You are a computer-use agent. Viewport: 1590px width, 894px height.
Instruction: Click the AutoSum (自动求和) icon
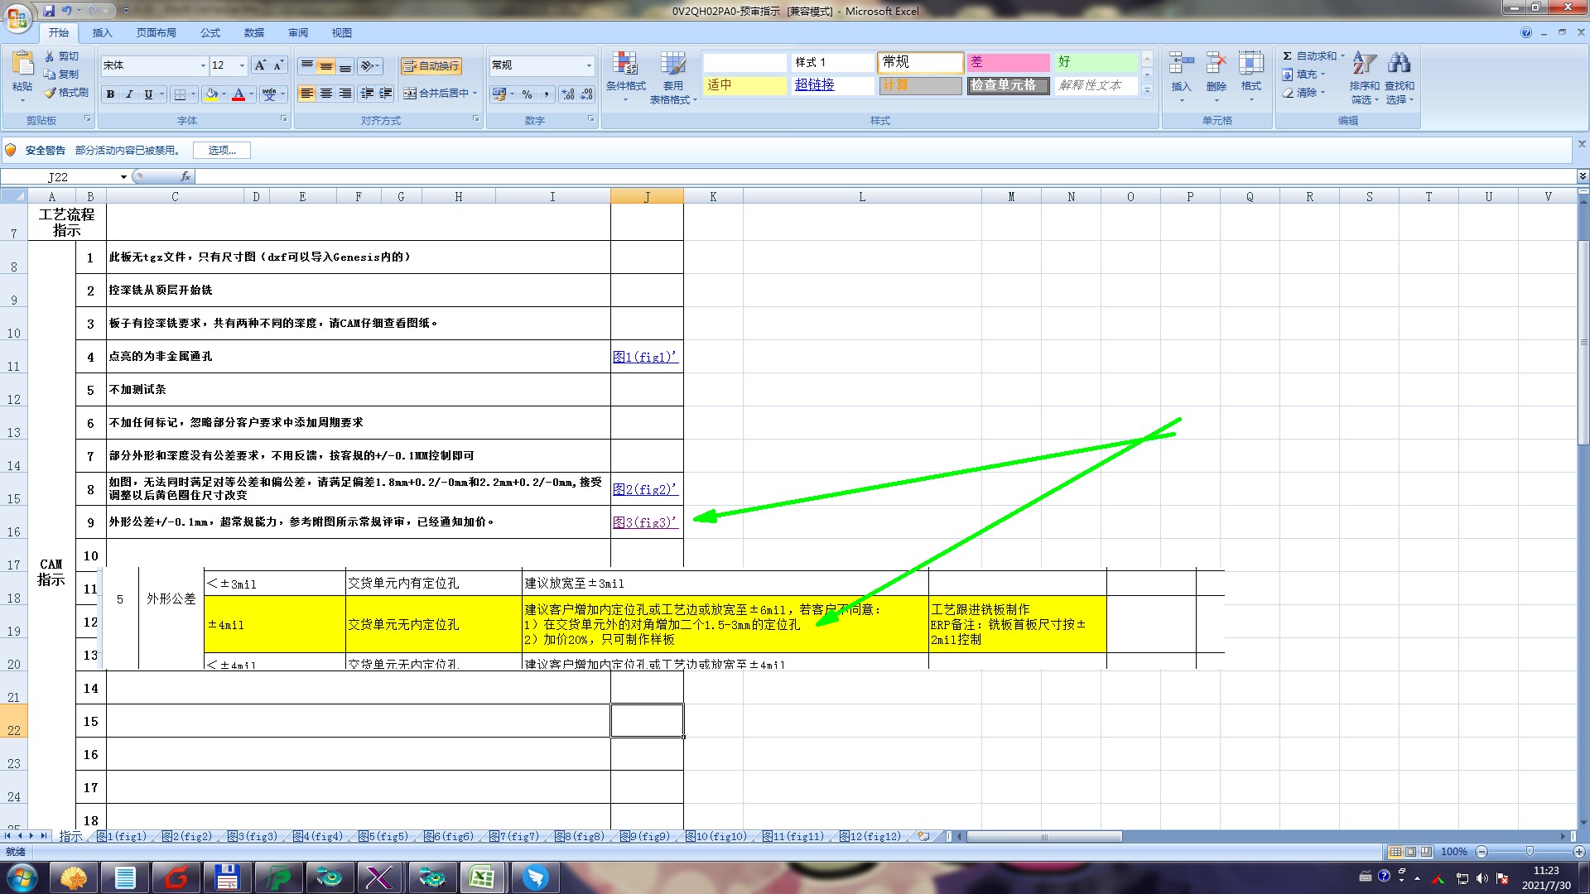(1288, 56)
